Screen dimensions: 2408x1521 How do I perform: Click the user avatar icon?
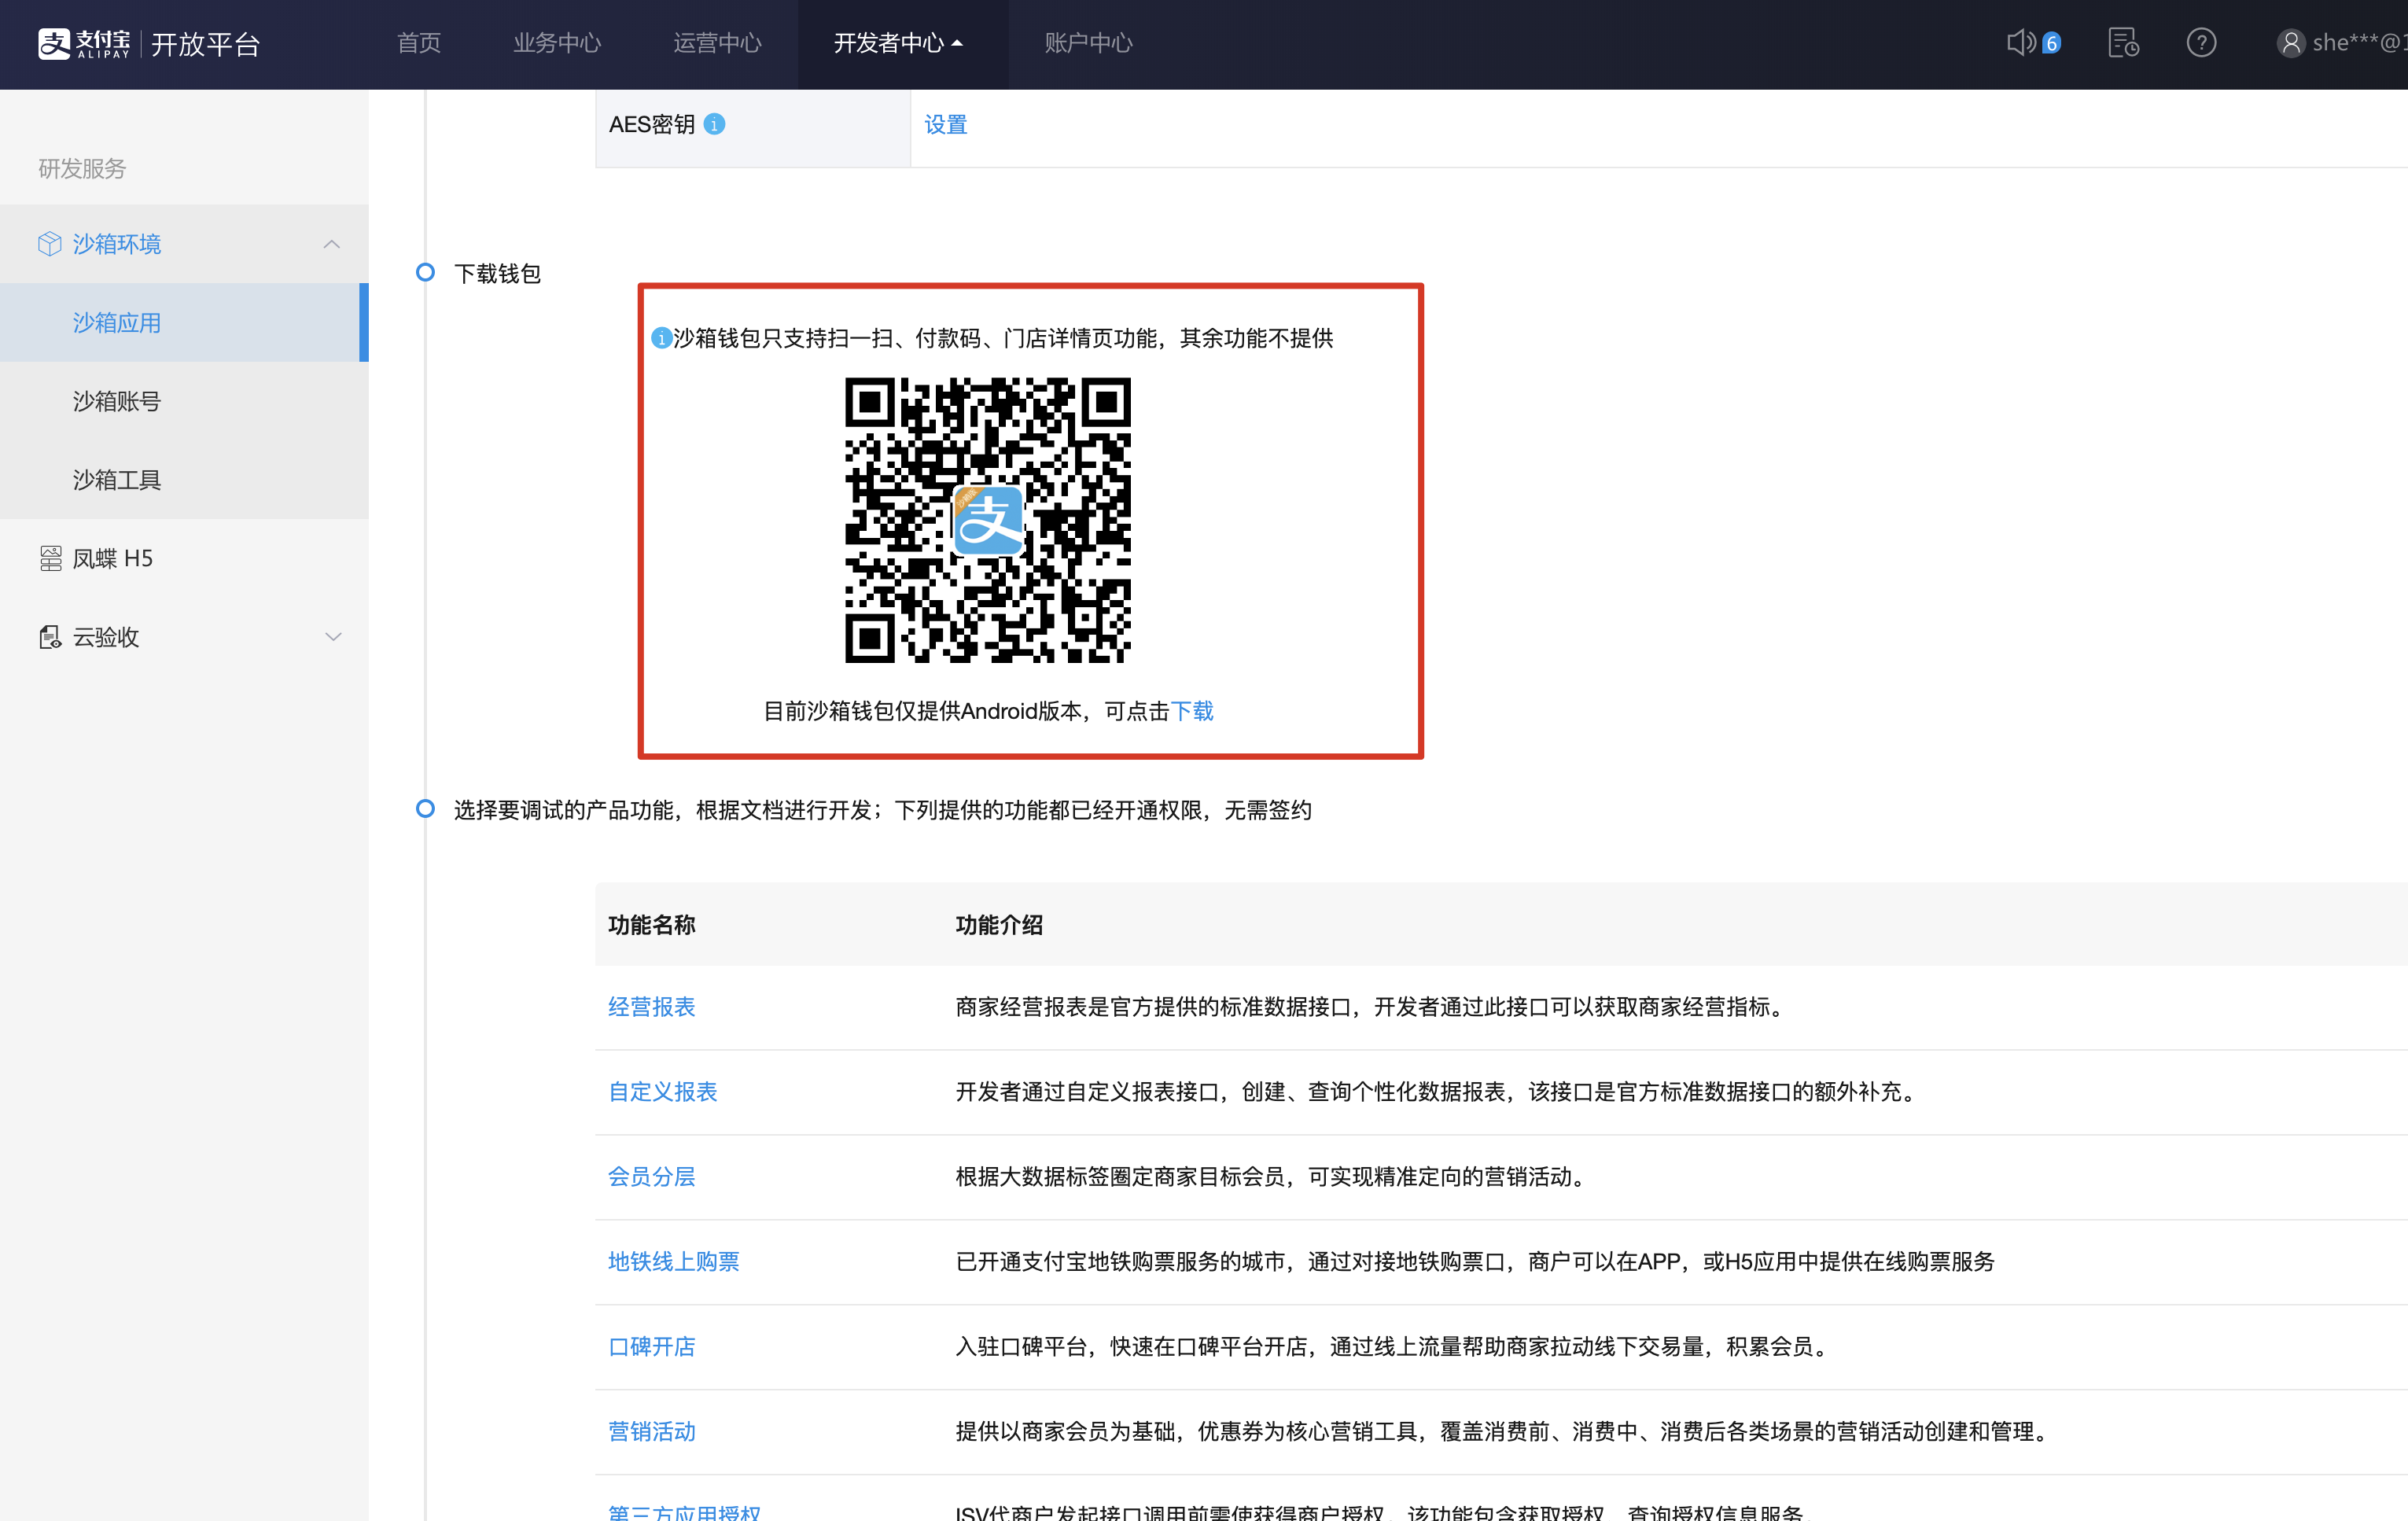(2290, 43)
